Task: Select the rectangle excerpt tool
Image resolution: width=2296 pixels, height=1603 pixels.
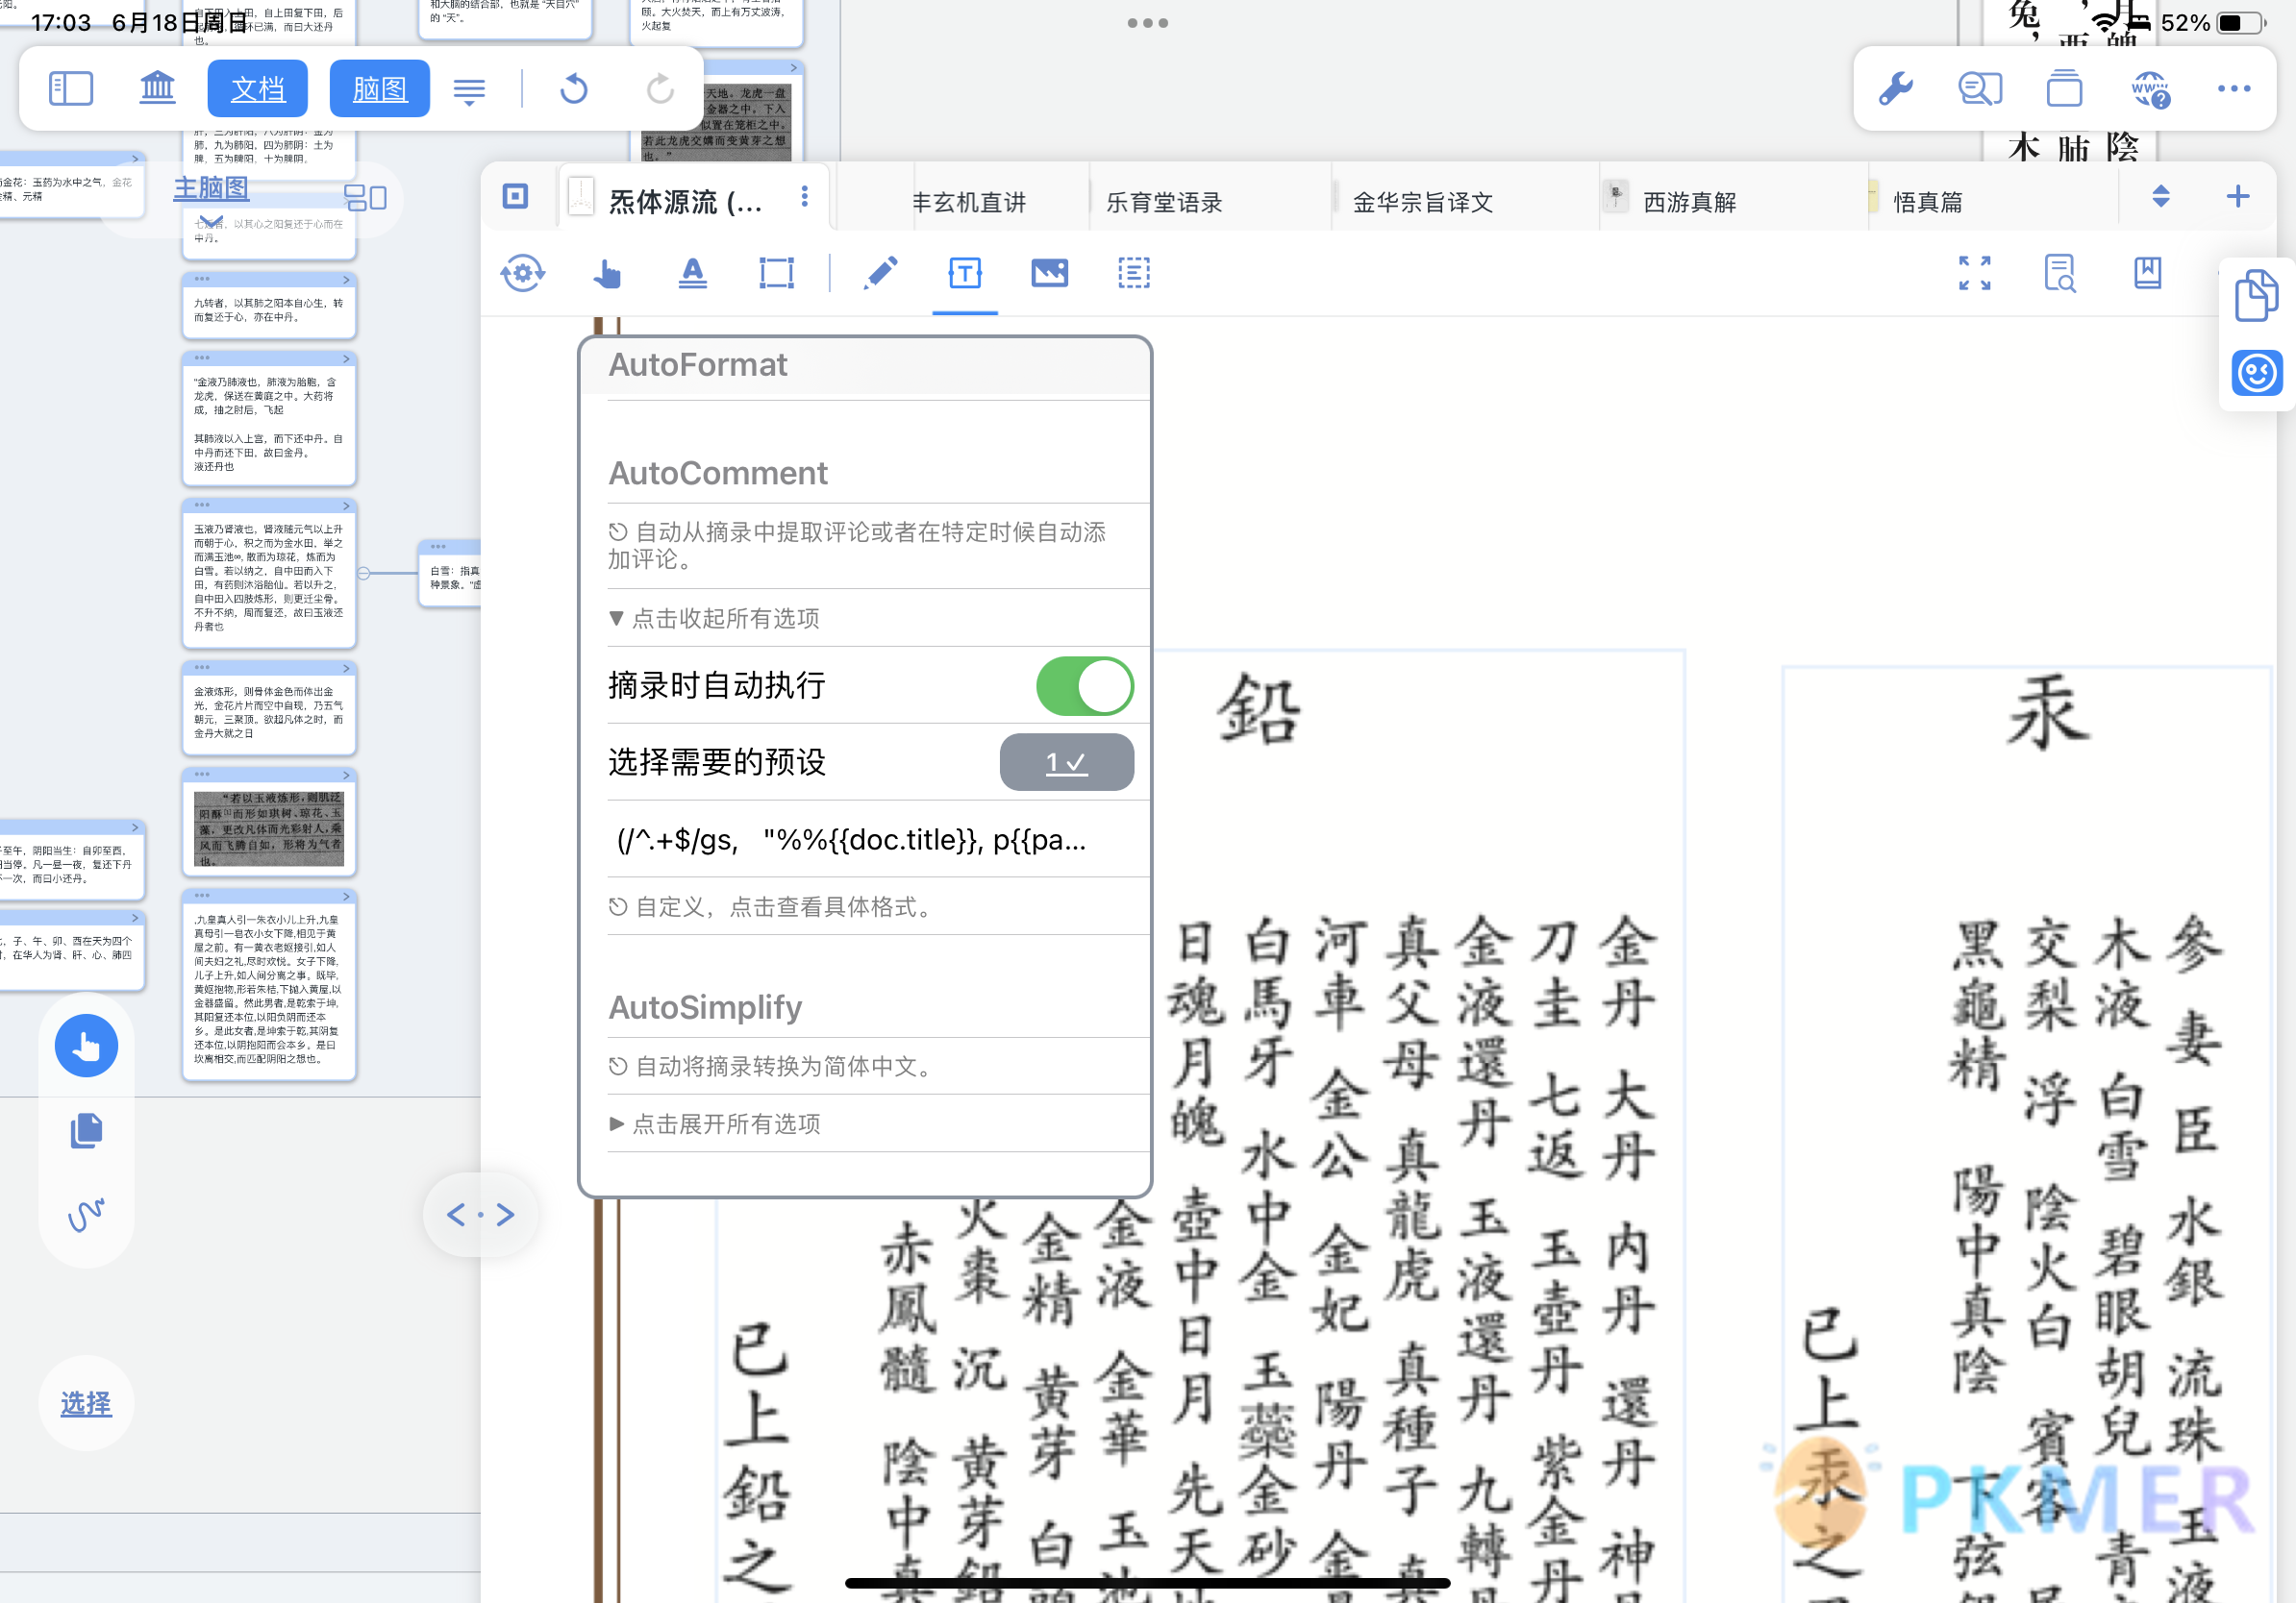Action: (x=776, y=272)
